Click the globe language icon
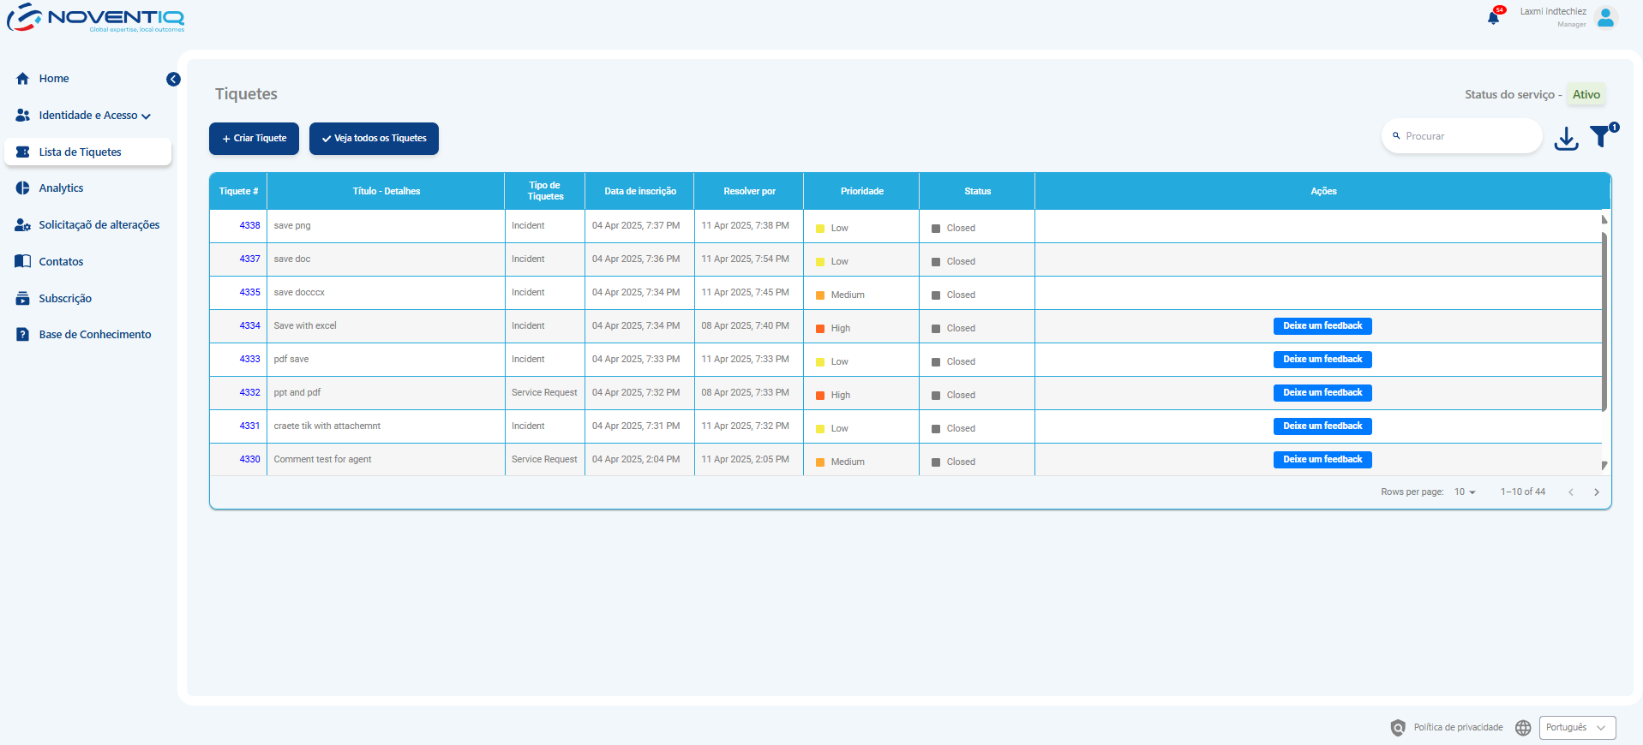This screenshot has height=745, width=1643. [1522, 728]
